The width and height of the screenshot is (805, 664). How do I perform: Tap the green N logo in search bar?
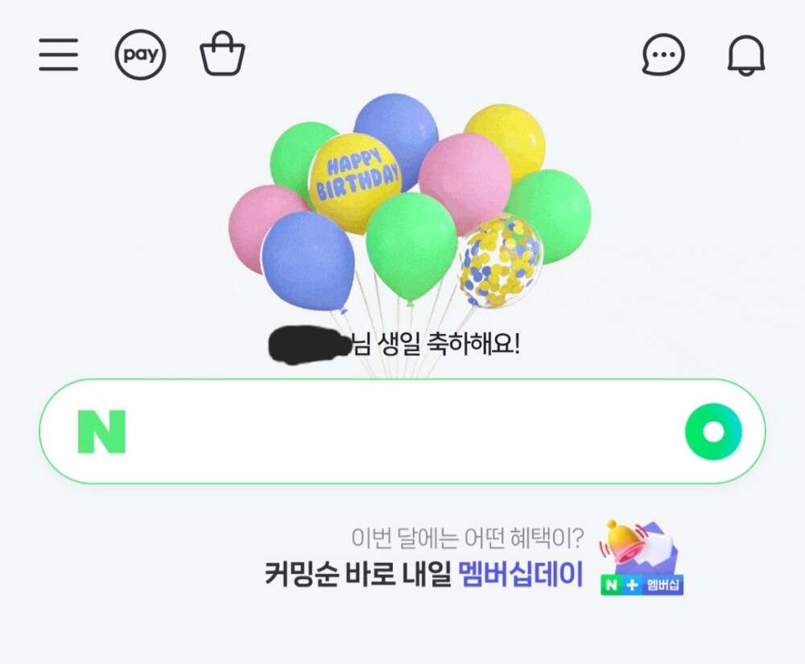coord(101,431)
